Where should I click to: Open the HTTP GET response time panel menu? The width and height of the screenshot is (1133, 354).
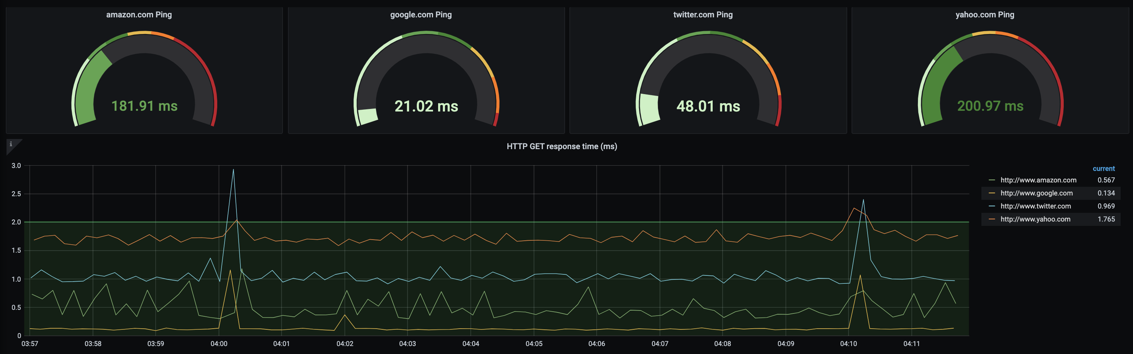562,146
